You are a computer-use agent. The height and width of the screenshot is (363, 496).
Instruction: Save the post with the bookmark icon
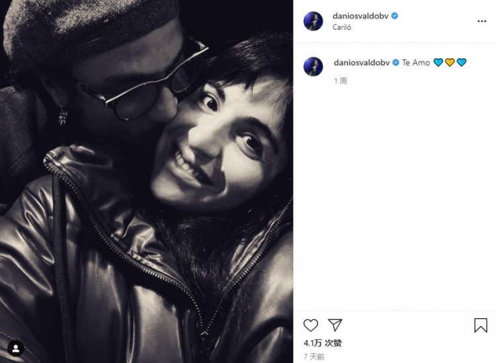coord(481,325)
